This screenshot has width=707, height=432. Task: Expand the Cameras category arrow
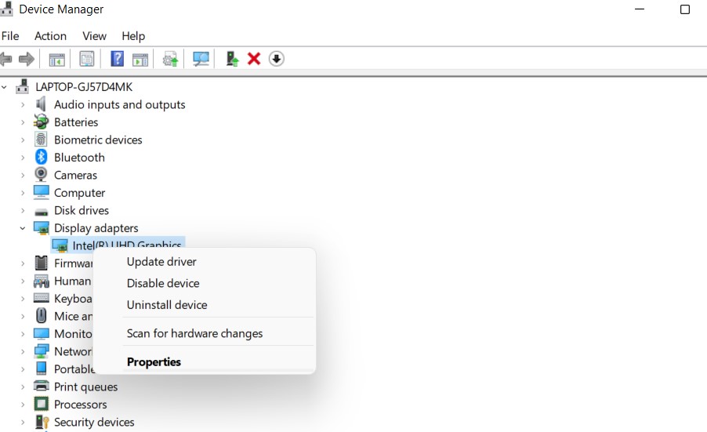tap(23, 176)
